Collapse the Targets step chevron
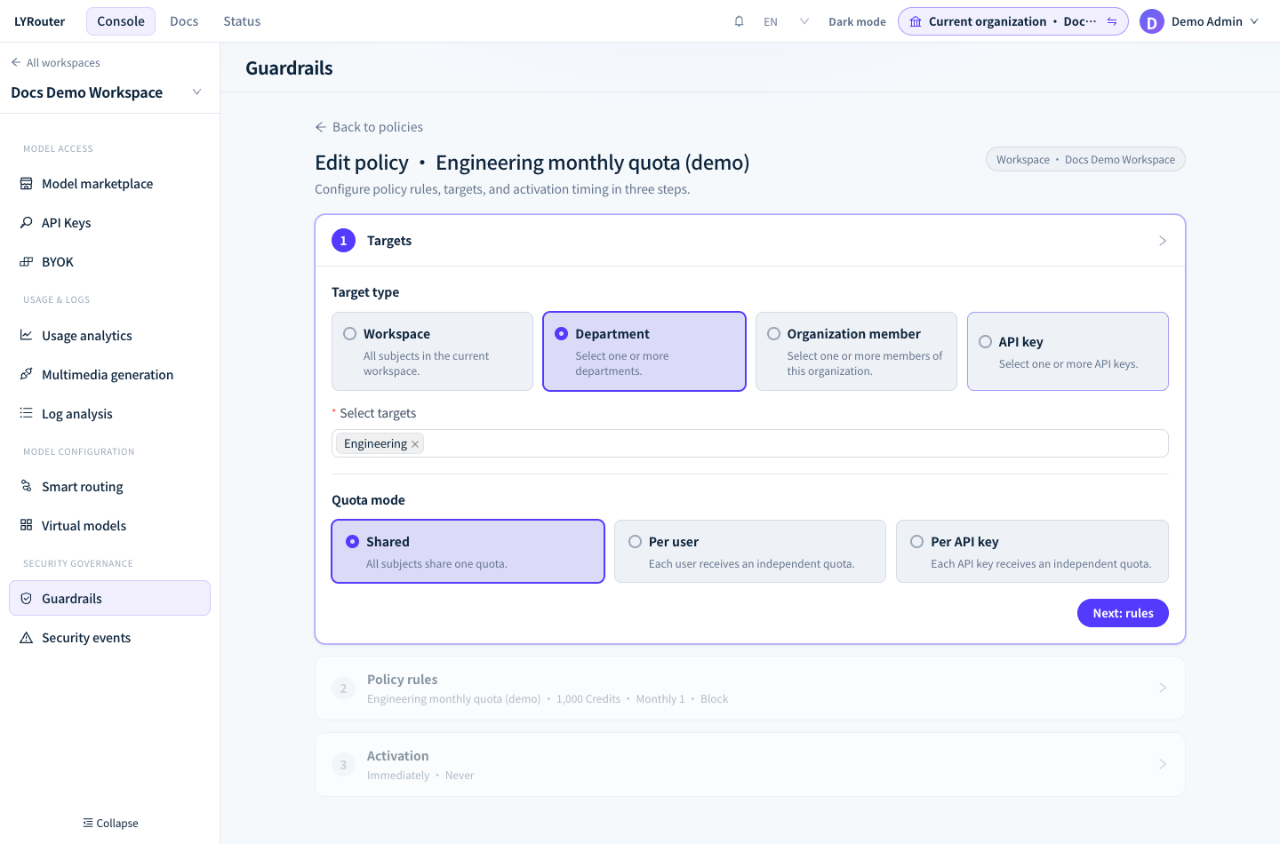The width and height of the screenshot is (1280, 844). tap(1163, 241)
